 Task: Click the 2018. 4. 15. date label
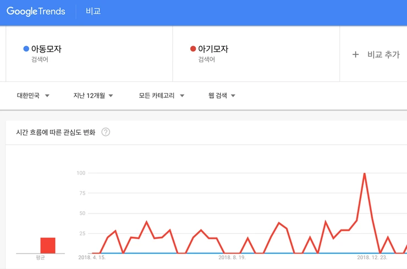(x=92, y=257)
